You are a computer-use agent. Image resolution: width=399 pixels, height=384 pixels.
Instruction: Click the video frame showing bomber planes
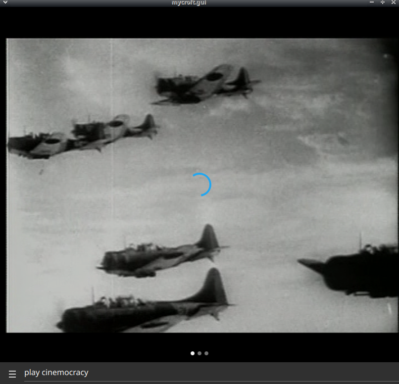[202, 186]
